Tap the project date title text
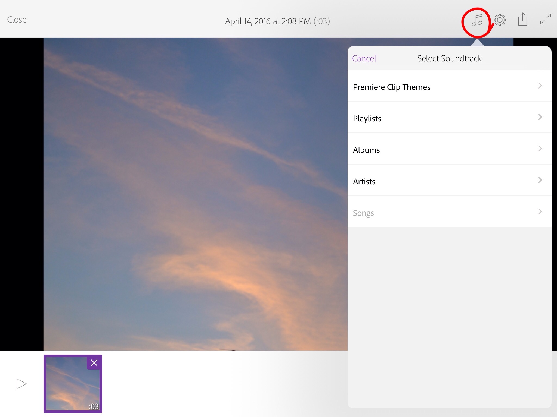Viewport: 557px width, 417px height. (x=277, y=21)
